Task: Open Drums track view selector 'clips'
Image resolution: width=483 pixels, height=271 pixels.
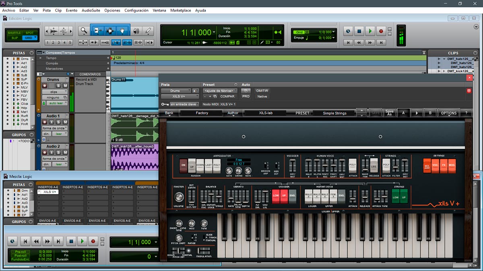Action: point(55,92)
